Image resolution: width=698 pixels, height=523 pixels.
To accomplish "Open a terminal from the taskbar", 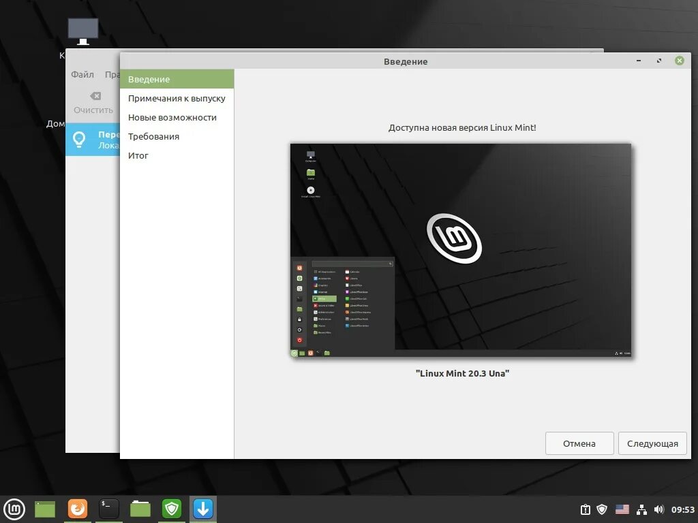I will click(108, 509).
